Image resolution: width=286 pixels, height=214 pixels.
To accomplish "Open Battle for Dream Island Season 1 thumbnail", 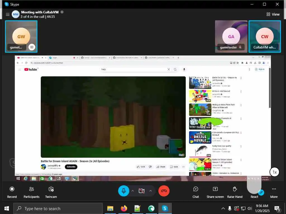I will coord(200,164).
